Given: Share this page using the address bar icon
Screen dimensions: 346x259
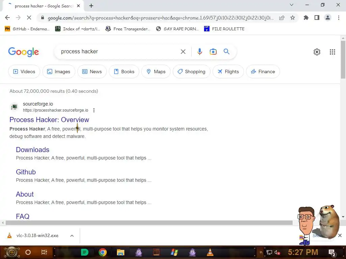Looking at the screenshot, I should pos(281,18).
